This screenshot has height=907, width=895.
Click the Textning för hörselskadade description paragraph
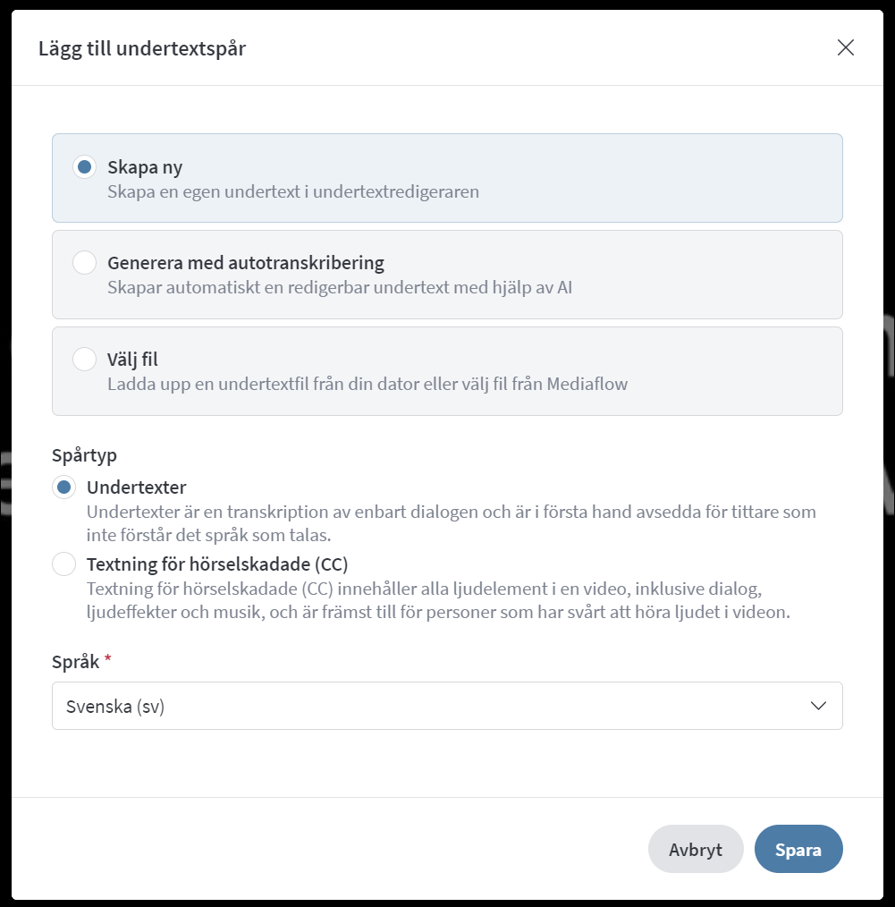pyautogui.click(x=439, y=600)
